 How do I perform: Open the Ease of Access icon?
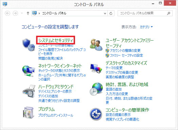96,114
